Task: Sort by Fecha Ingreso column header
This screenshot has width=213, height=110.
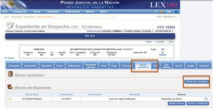Action: coord(66,95)
